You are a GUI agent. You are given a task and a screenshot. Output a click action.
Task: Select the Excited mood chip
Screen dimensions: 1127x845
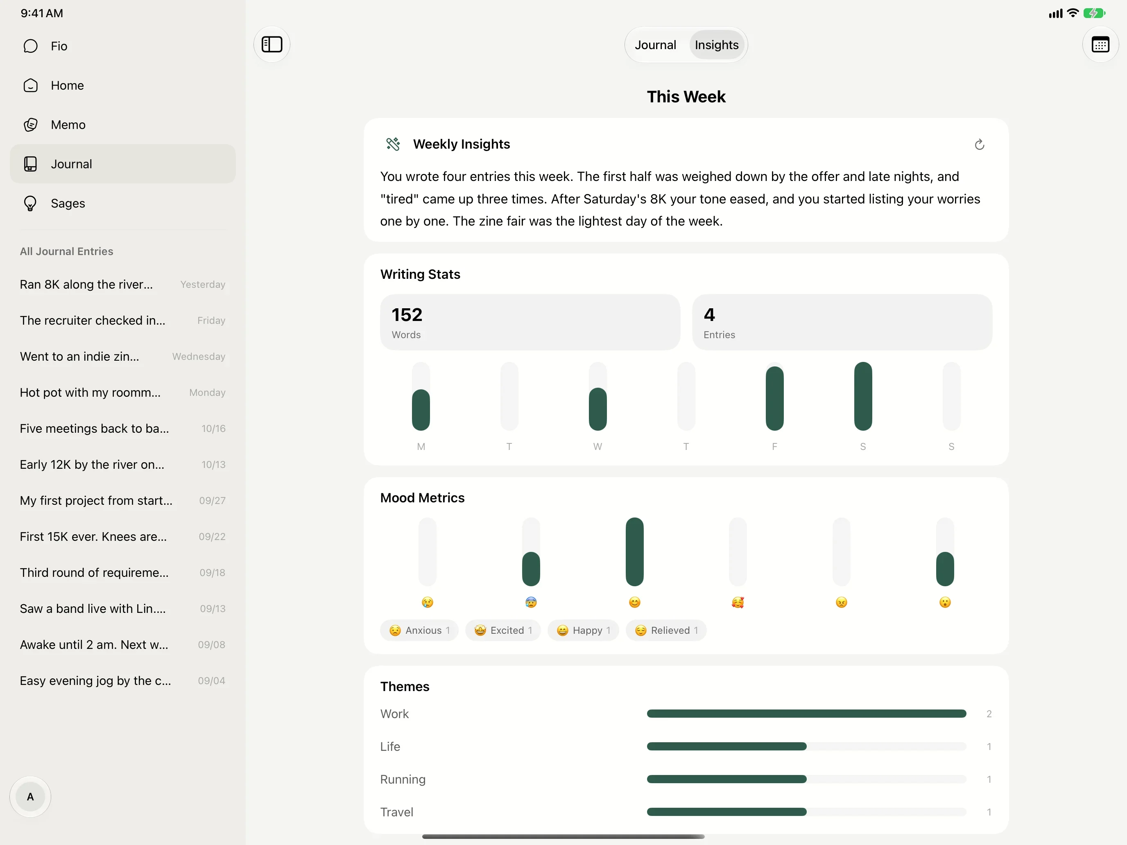coord(503,630)
